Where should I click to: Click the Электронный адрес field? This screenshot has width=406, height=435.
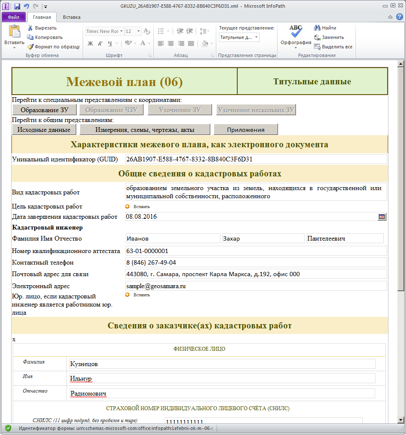256,286
